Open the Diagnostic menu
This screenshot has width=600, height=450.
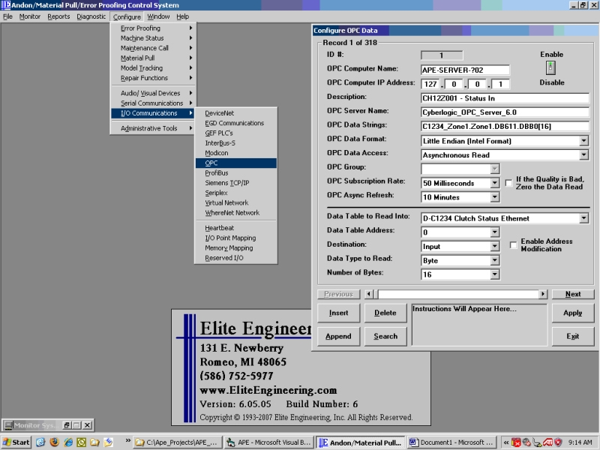pos(91,16)
